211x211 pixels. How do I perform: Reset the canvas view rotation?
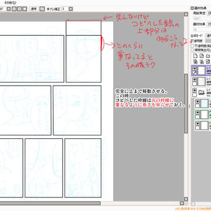pyautogui.click(x=25, y=9)
